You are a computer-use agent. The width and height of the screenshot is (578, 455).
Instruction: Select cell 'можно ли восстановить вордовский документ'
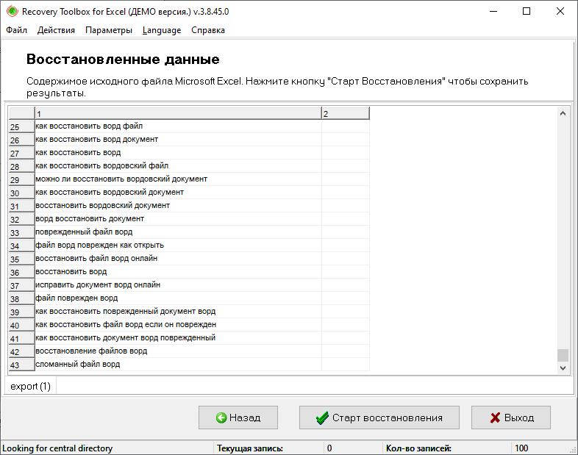tap(178, 179)
